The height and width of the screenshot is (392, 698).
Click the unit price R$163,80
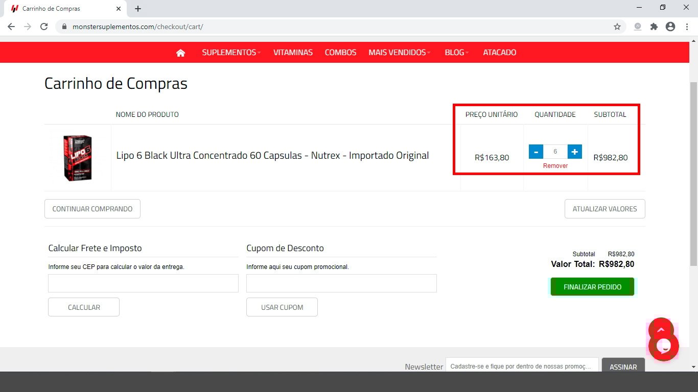tap(492, 158)
